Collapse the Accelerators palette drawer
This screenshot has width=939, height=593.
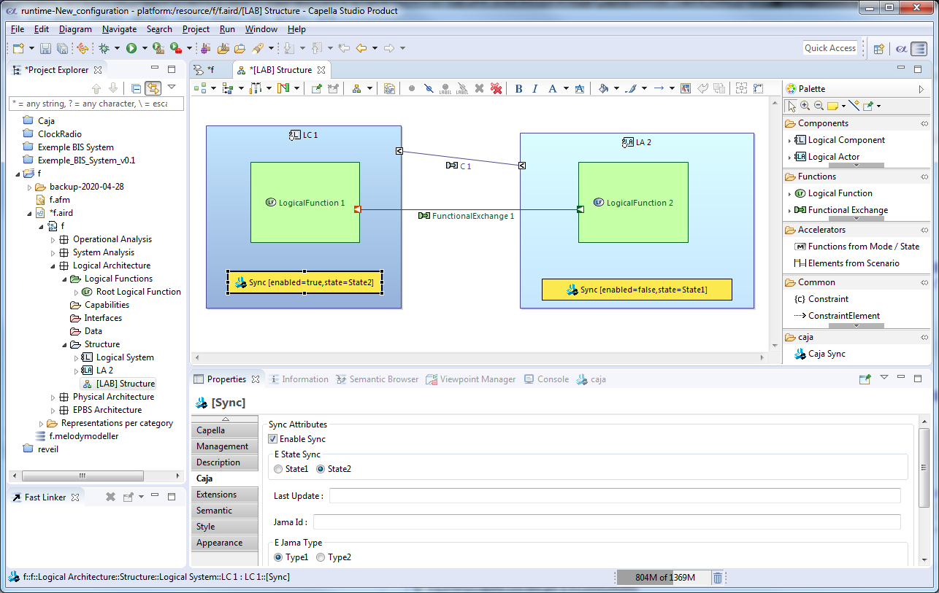pyautogui.click(x=856, y=230)
